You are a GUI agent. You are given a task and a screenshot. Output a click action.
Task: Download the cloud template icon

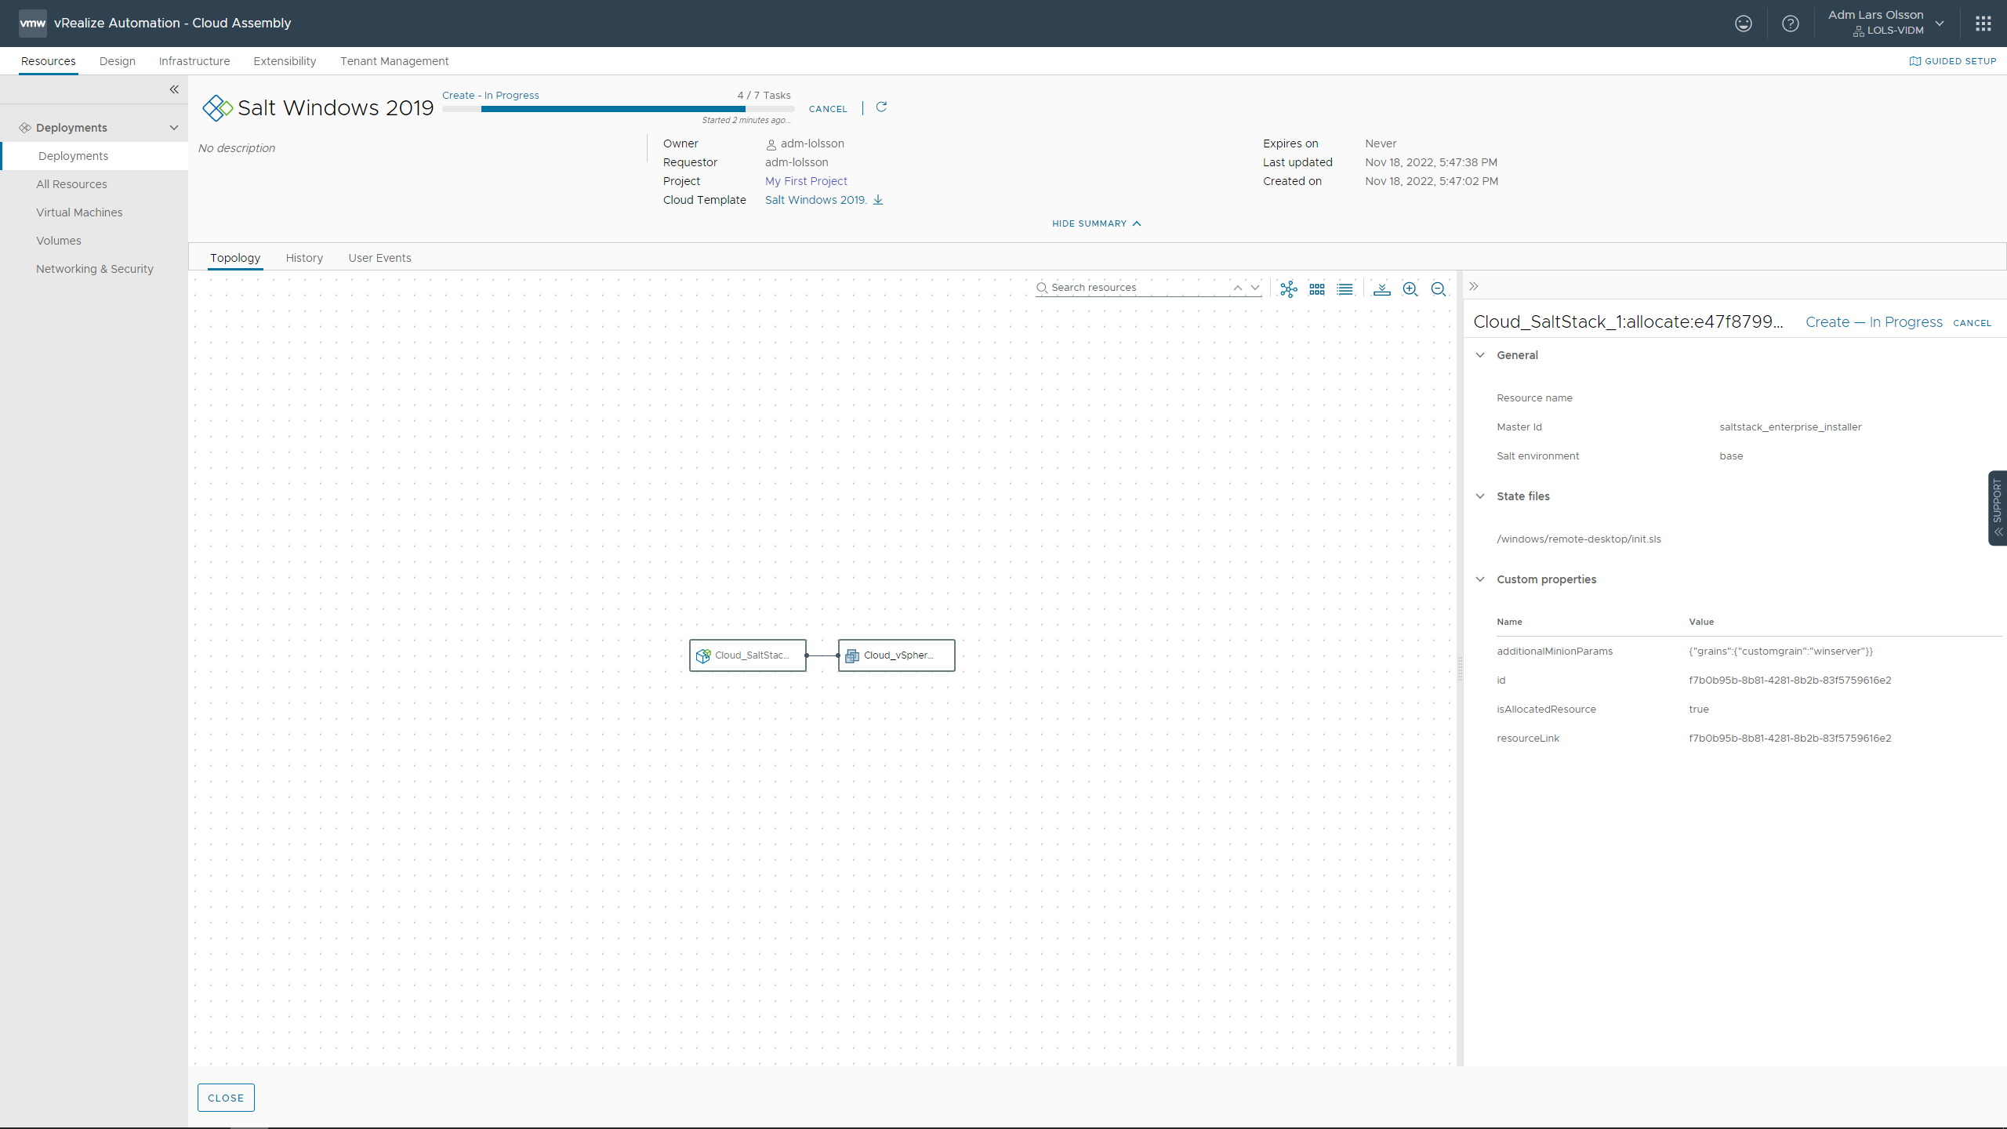[878, 200]
